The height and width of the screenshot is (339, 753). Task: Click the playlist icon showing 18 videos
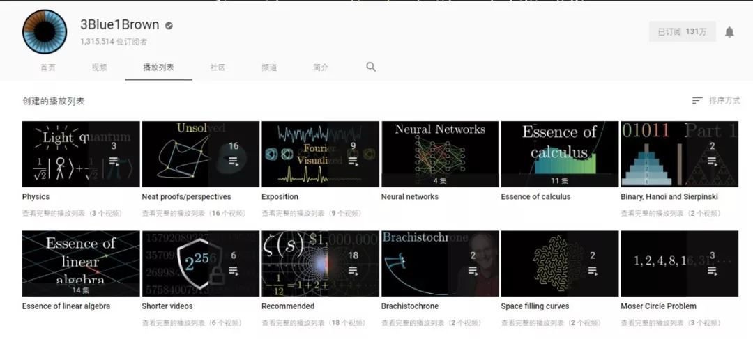pyautogui.click(x=353, y=271)
